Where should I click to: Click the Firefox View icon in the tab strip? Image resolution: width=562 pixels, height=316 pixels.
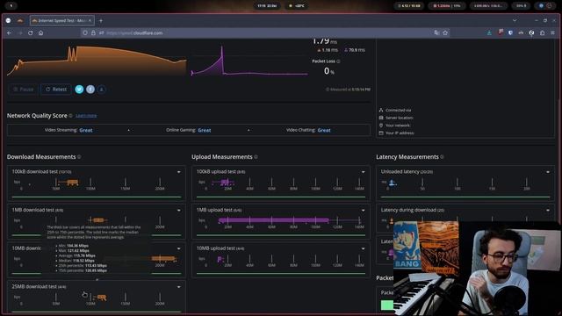(x=8, y=21)
